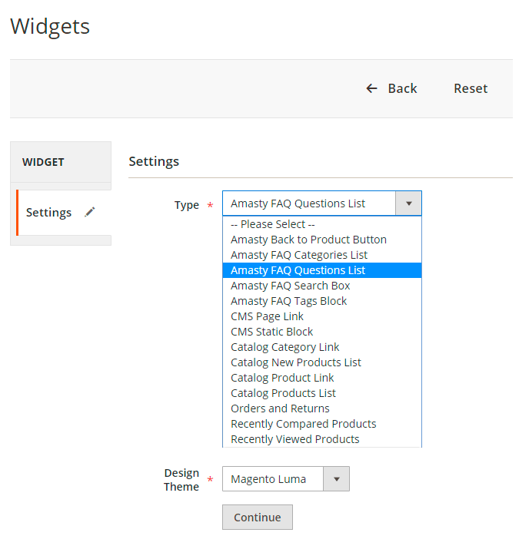This screenshot has width=519, height=549.
Task: Click the Type combo box field
Action: [322, 203]
